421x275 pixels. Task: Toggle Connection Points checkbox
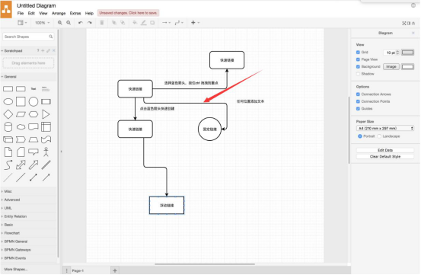pos(358,101)
